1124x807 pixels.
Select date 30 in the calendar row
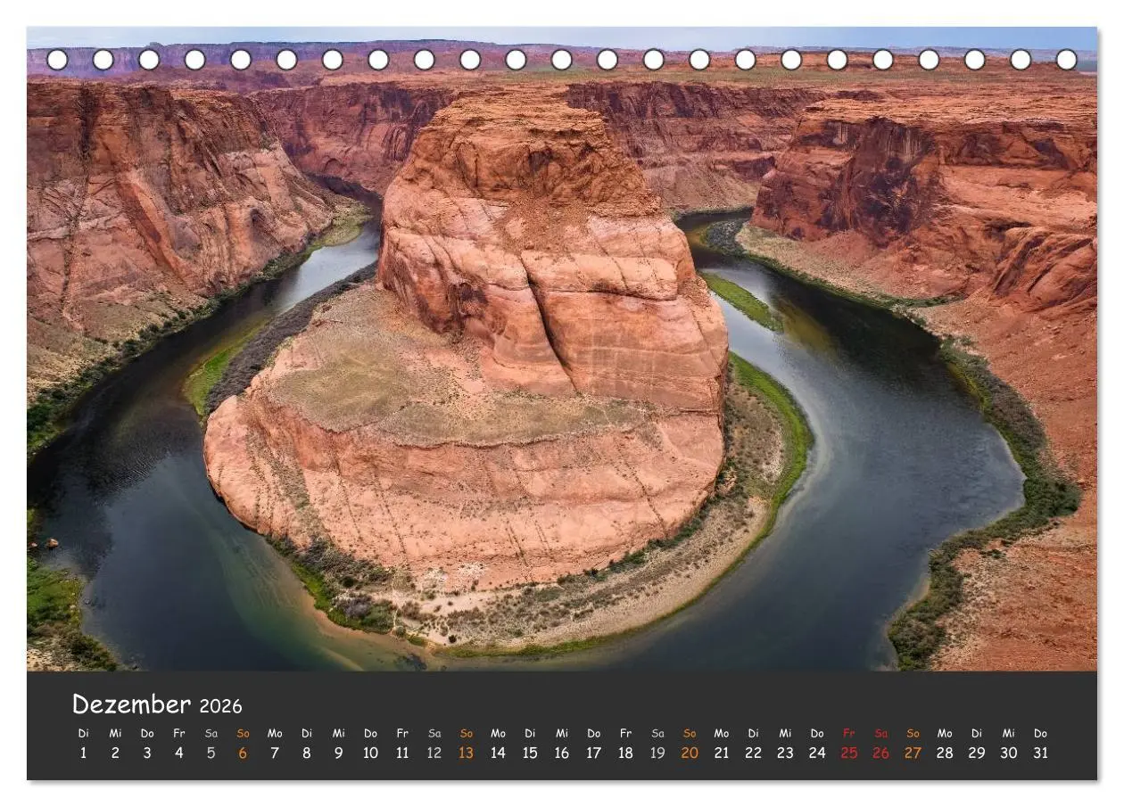click(1009, 753)
